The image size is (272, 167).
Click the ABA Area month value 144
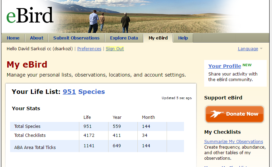click(146, 146)
